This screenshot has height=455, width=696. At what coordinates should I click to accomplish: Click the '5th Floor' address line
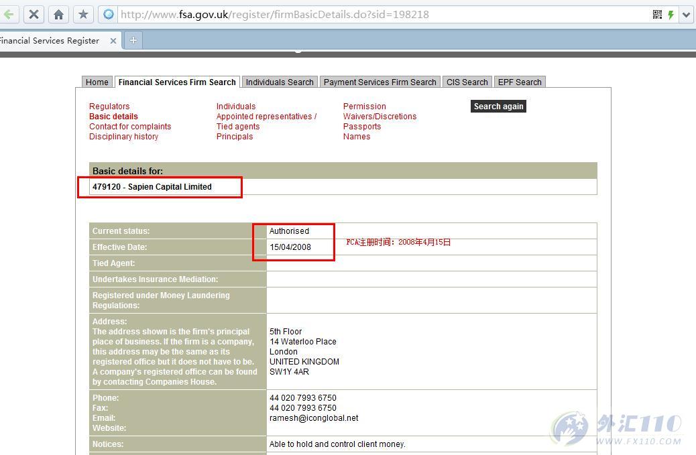coord(286,331)
